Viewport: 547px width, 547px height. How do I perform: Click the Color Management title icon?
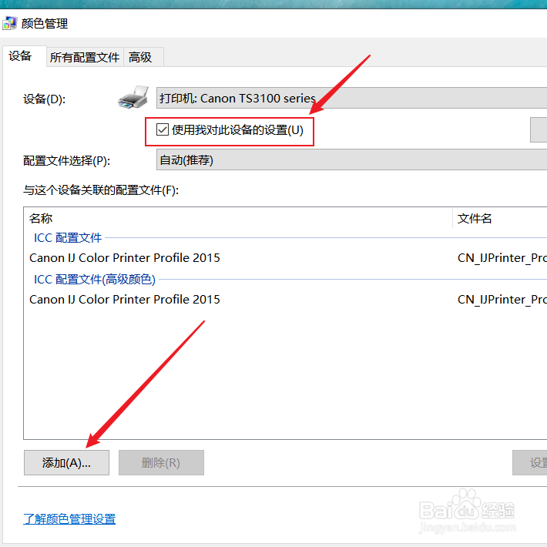click(9, 23)
